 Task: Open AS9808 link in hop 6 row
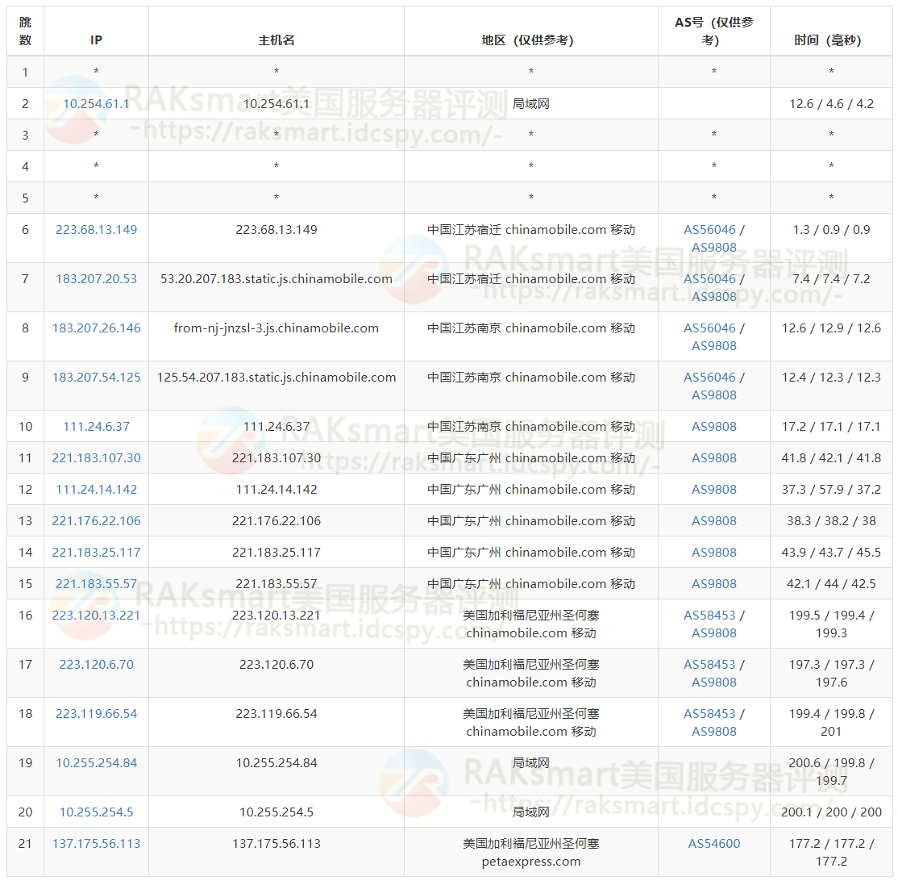tap(714, 248)
